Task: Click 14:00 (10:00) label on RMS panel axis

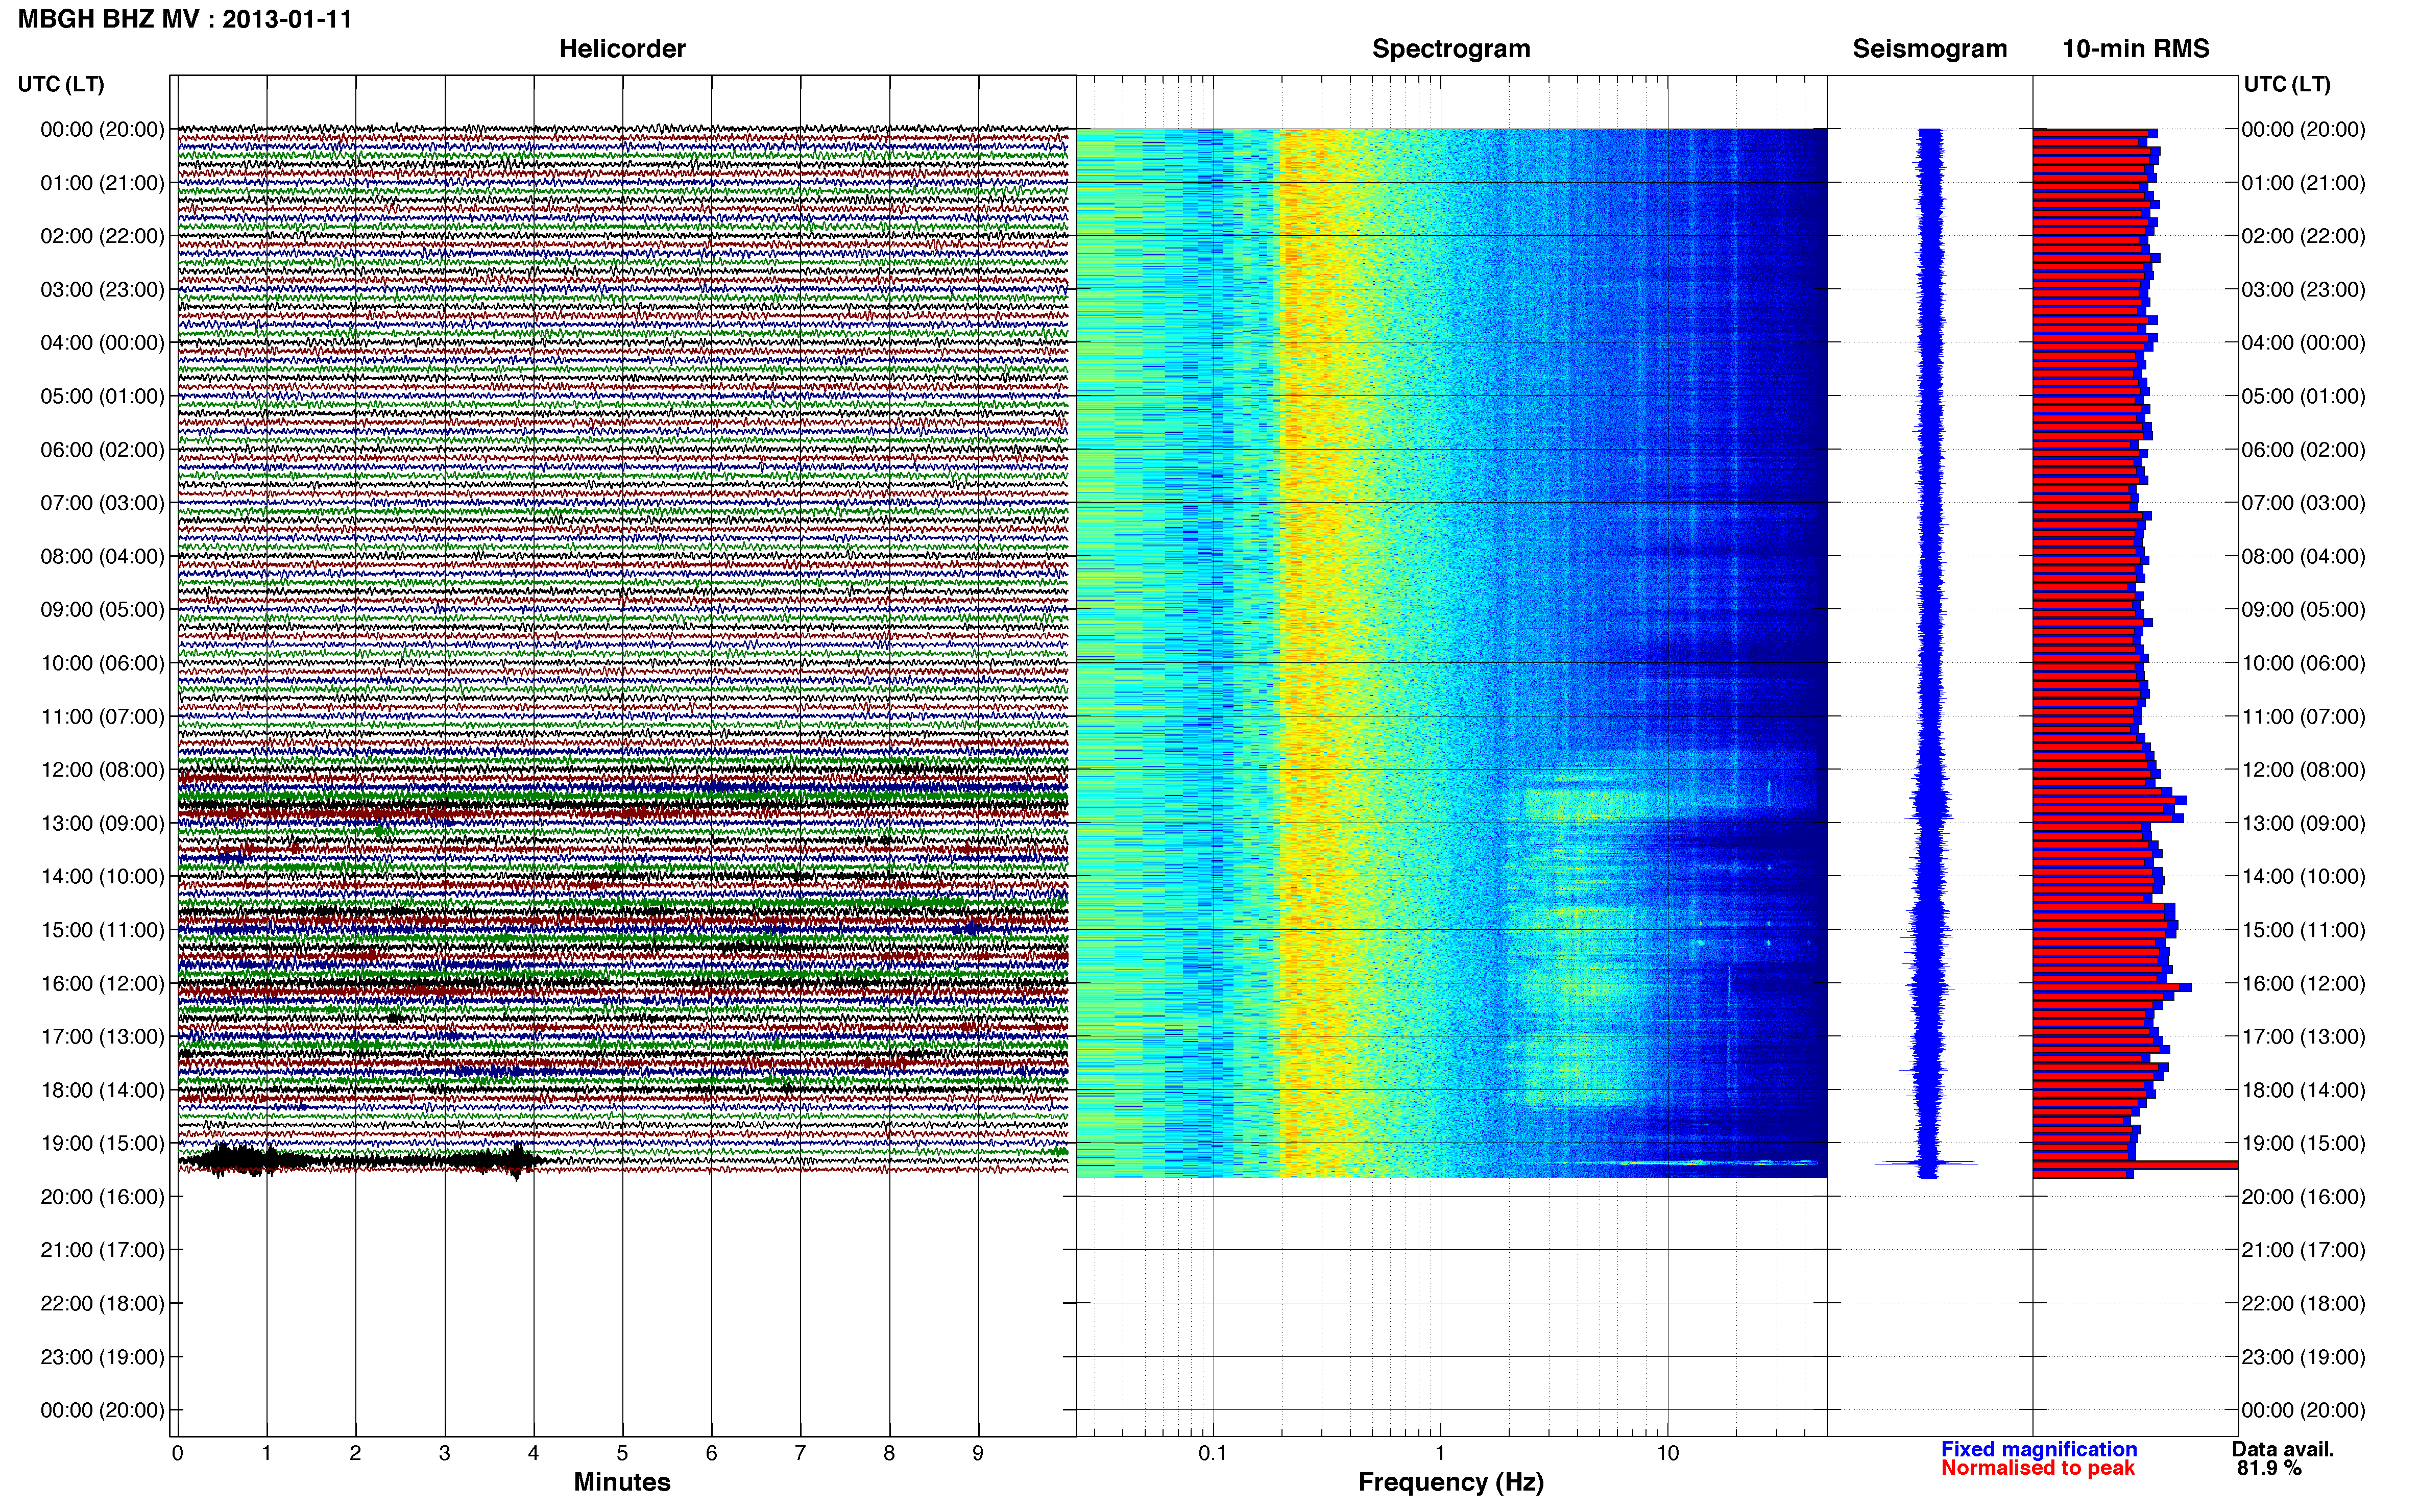Action: click(x=2303, y=877)
